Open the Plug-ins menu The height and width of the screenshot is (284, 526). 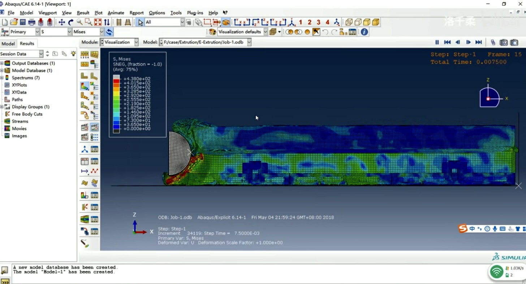coord(195,13)
